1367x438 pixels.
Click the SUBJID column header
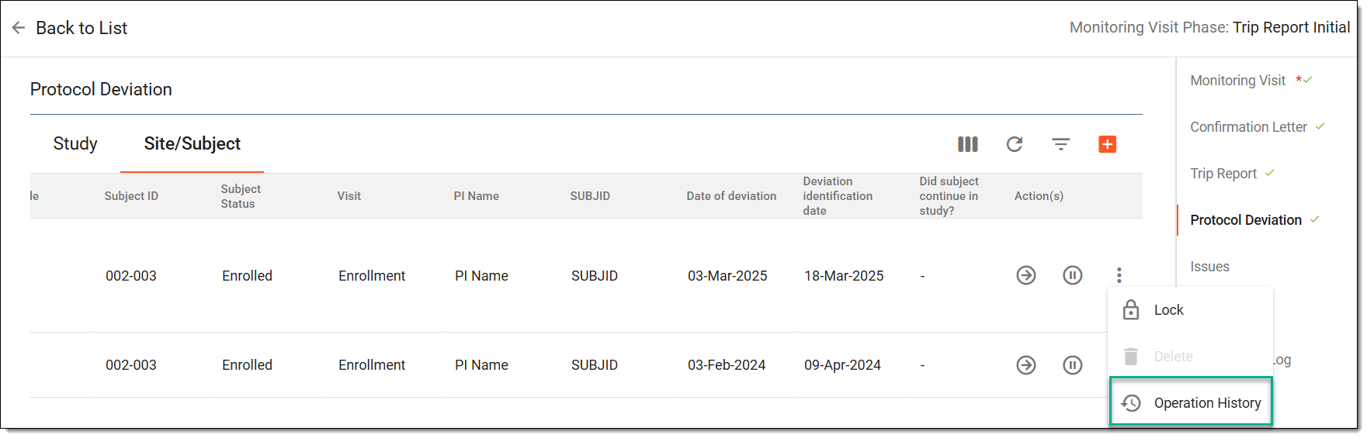click(590, 196)
